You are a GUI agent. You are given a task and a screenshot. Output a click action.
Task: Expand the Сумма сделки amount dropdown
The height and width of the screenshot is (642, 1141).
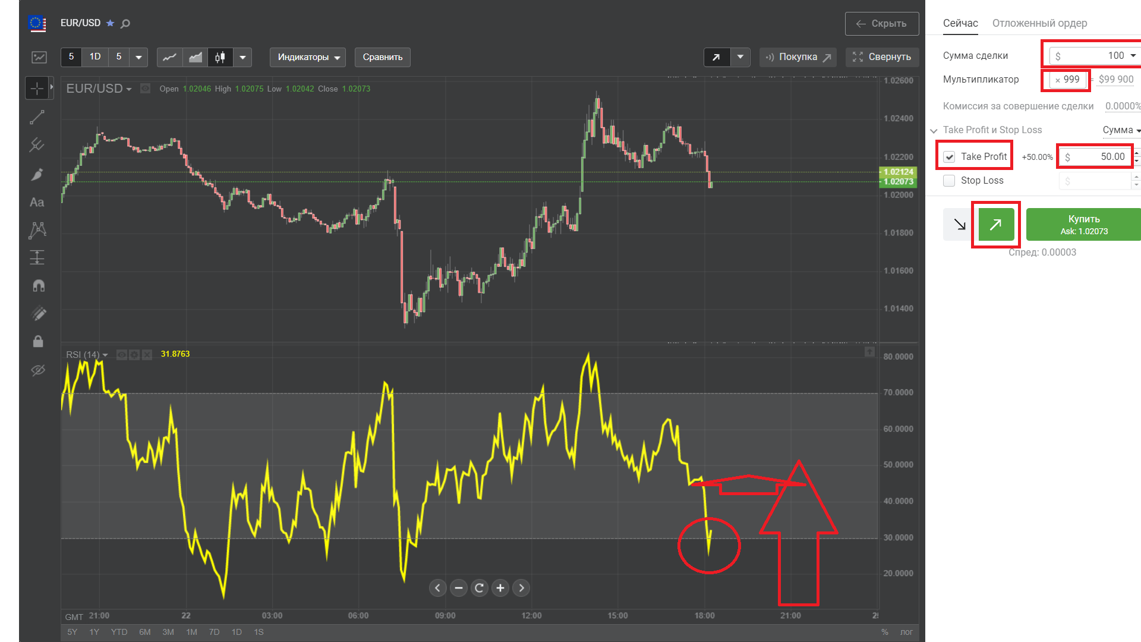1133,55
